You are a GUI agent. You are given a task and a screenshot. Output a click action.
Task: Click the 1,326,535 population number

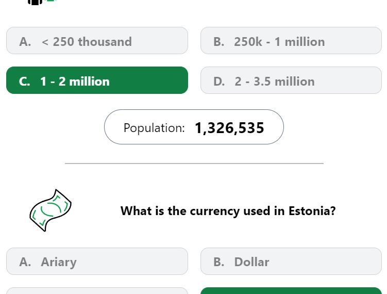pos(229,128)
